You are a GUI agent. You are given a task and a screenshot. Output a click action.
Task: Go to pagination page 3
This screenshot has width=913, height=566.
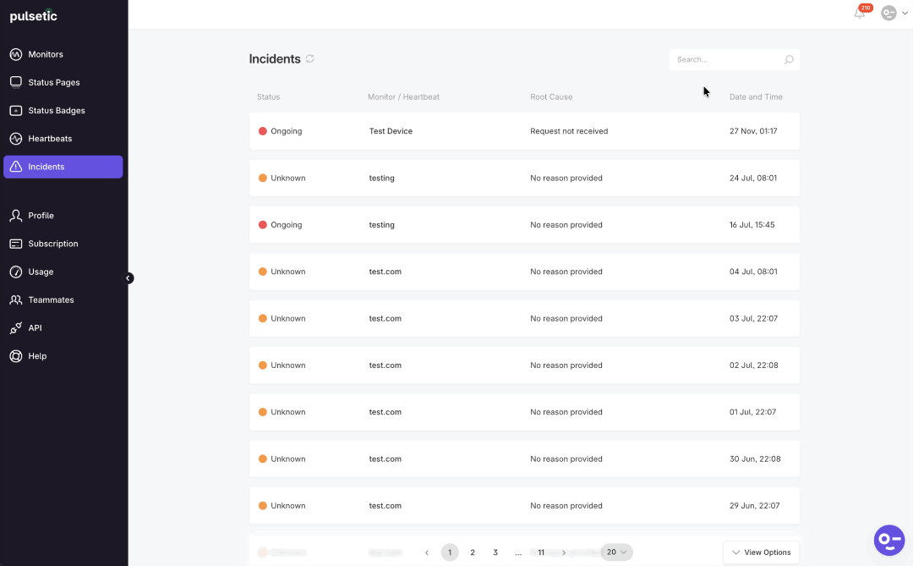[495, 552]
